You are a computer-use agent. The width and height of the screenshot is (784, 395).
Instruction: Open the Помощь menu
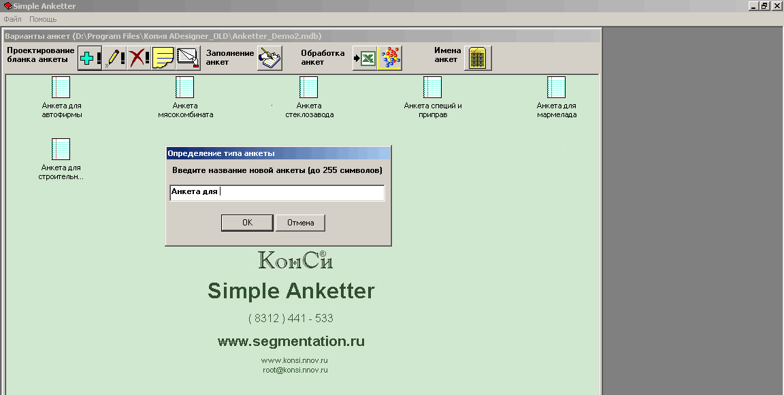tap(43, 20)
